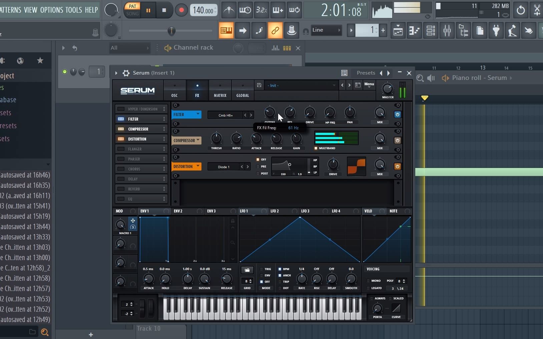543x339 pixels.
Task: Open the Mixer toolbar icon
Action: pyautogui.click(x=447, y=31)
